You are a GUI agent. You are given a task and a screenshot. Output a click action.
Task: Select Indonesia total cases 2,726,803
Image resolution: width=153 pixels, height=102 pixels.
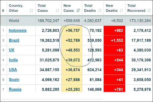coord(50,31)
